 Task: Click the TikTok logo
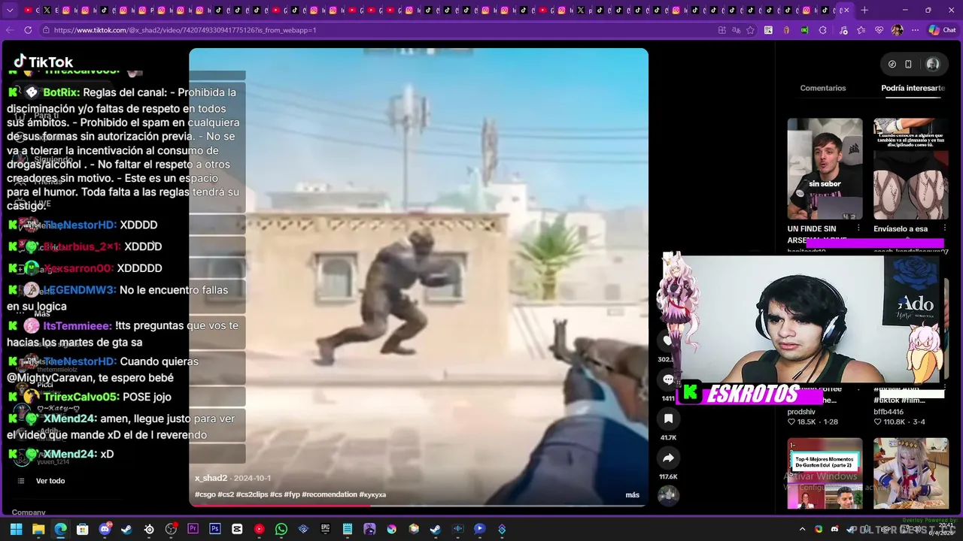44,62
